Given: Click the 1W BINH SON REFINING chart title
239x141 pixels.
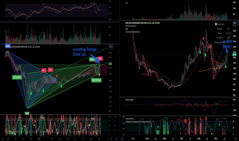Looking at the screenshot, I should [x=143, y=23].
